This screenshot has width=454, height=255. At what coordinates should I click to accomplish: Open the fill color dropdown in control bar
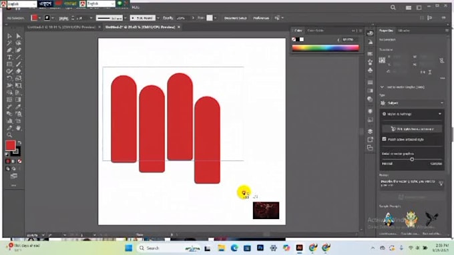tap(39, 18)
